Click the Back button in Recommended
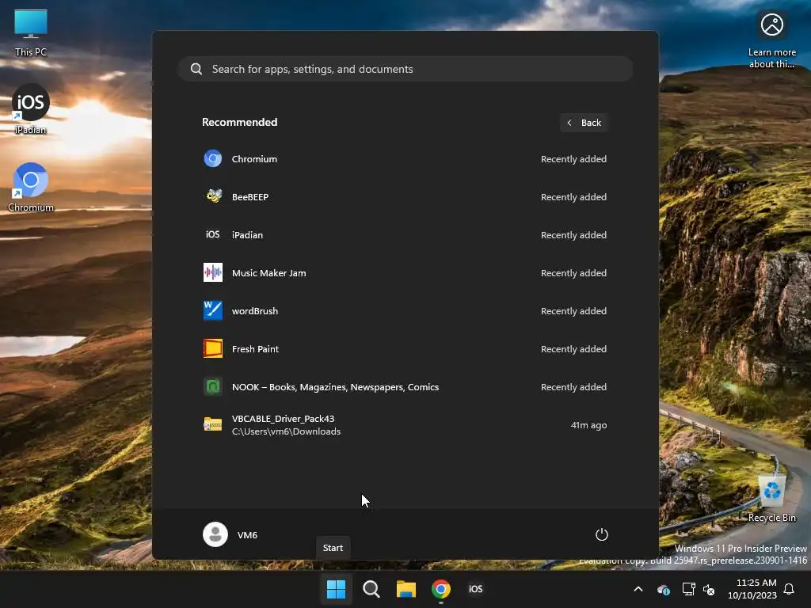This screenshot has width=811, height=608. coord(584,123)
